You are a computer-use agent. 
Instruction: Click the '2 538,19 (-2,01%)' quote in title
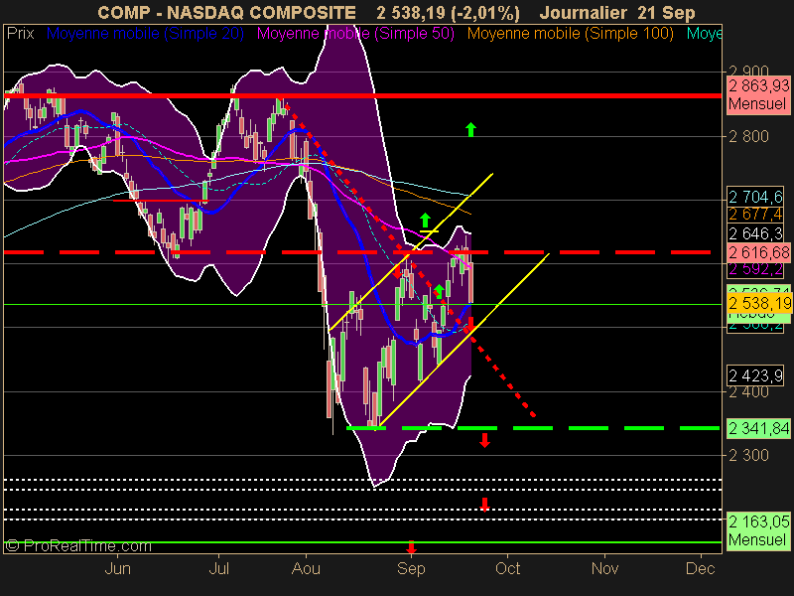click(x=449, y=12)
